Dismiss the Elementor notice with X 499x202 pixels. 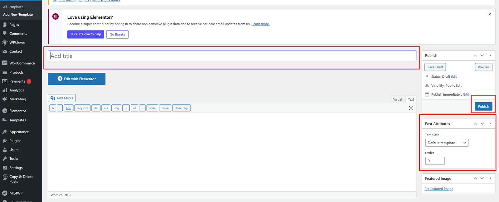click(x=490, y=14)
